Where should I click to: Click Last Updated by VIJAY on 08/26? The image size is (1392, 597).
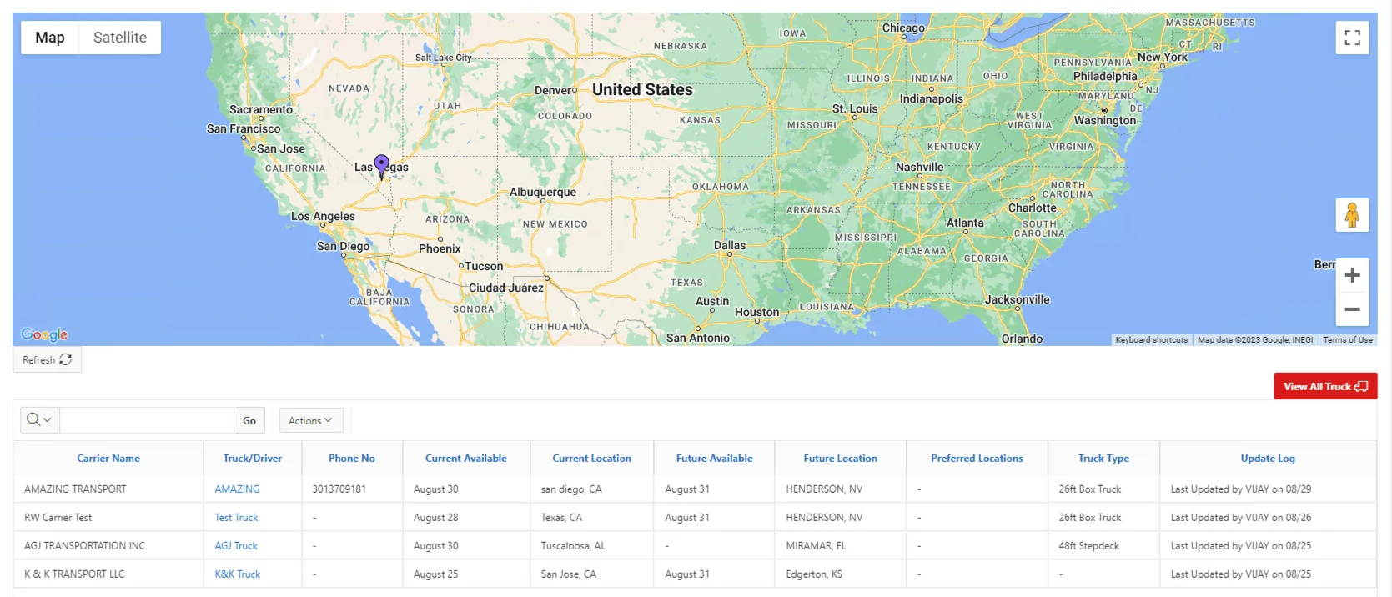click(1241, 518)
